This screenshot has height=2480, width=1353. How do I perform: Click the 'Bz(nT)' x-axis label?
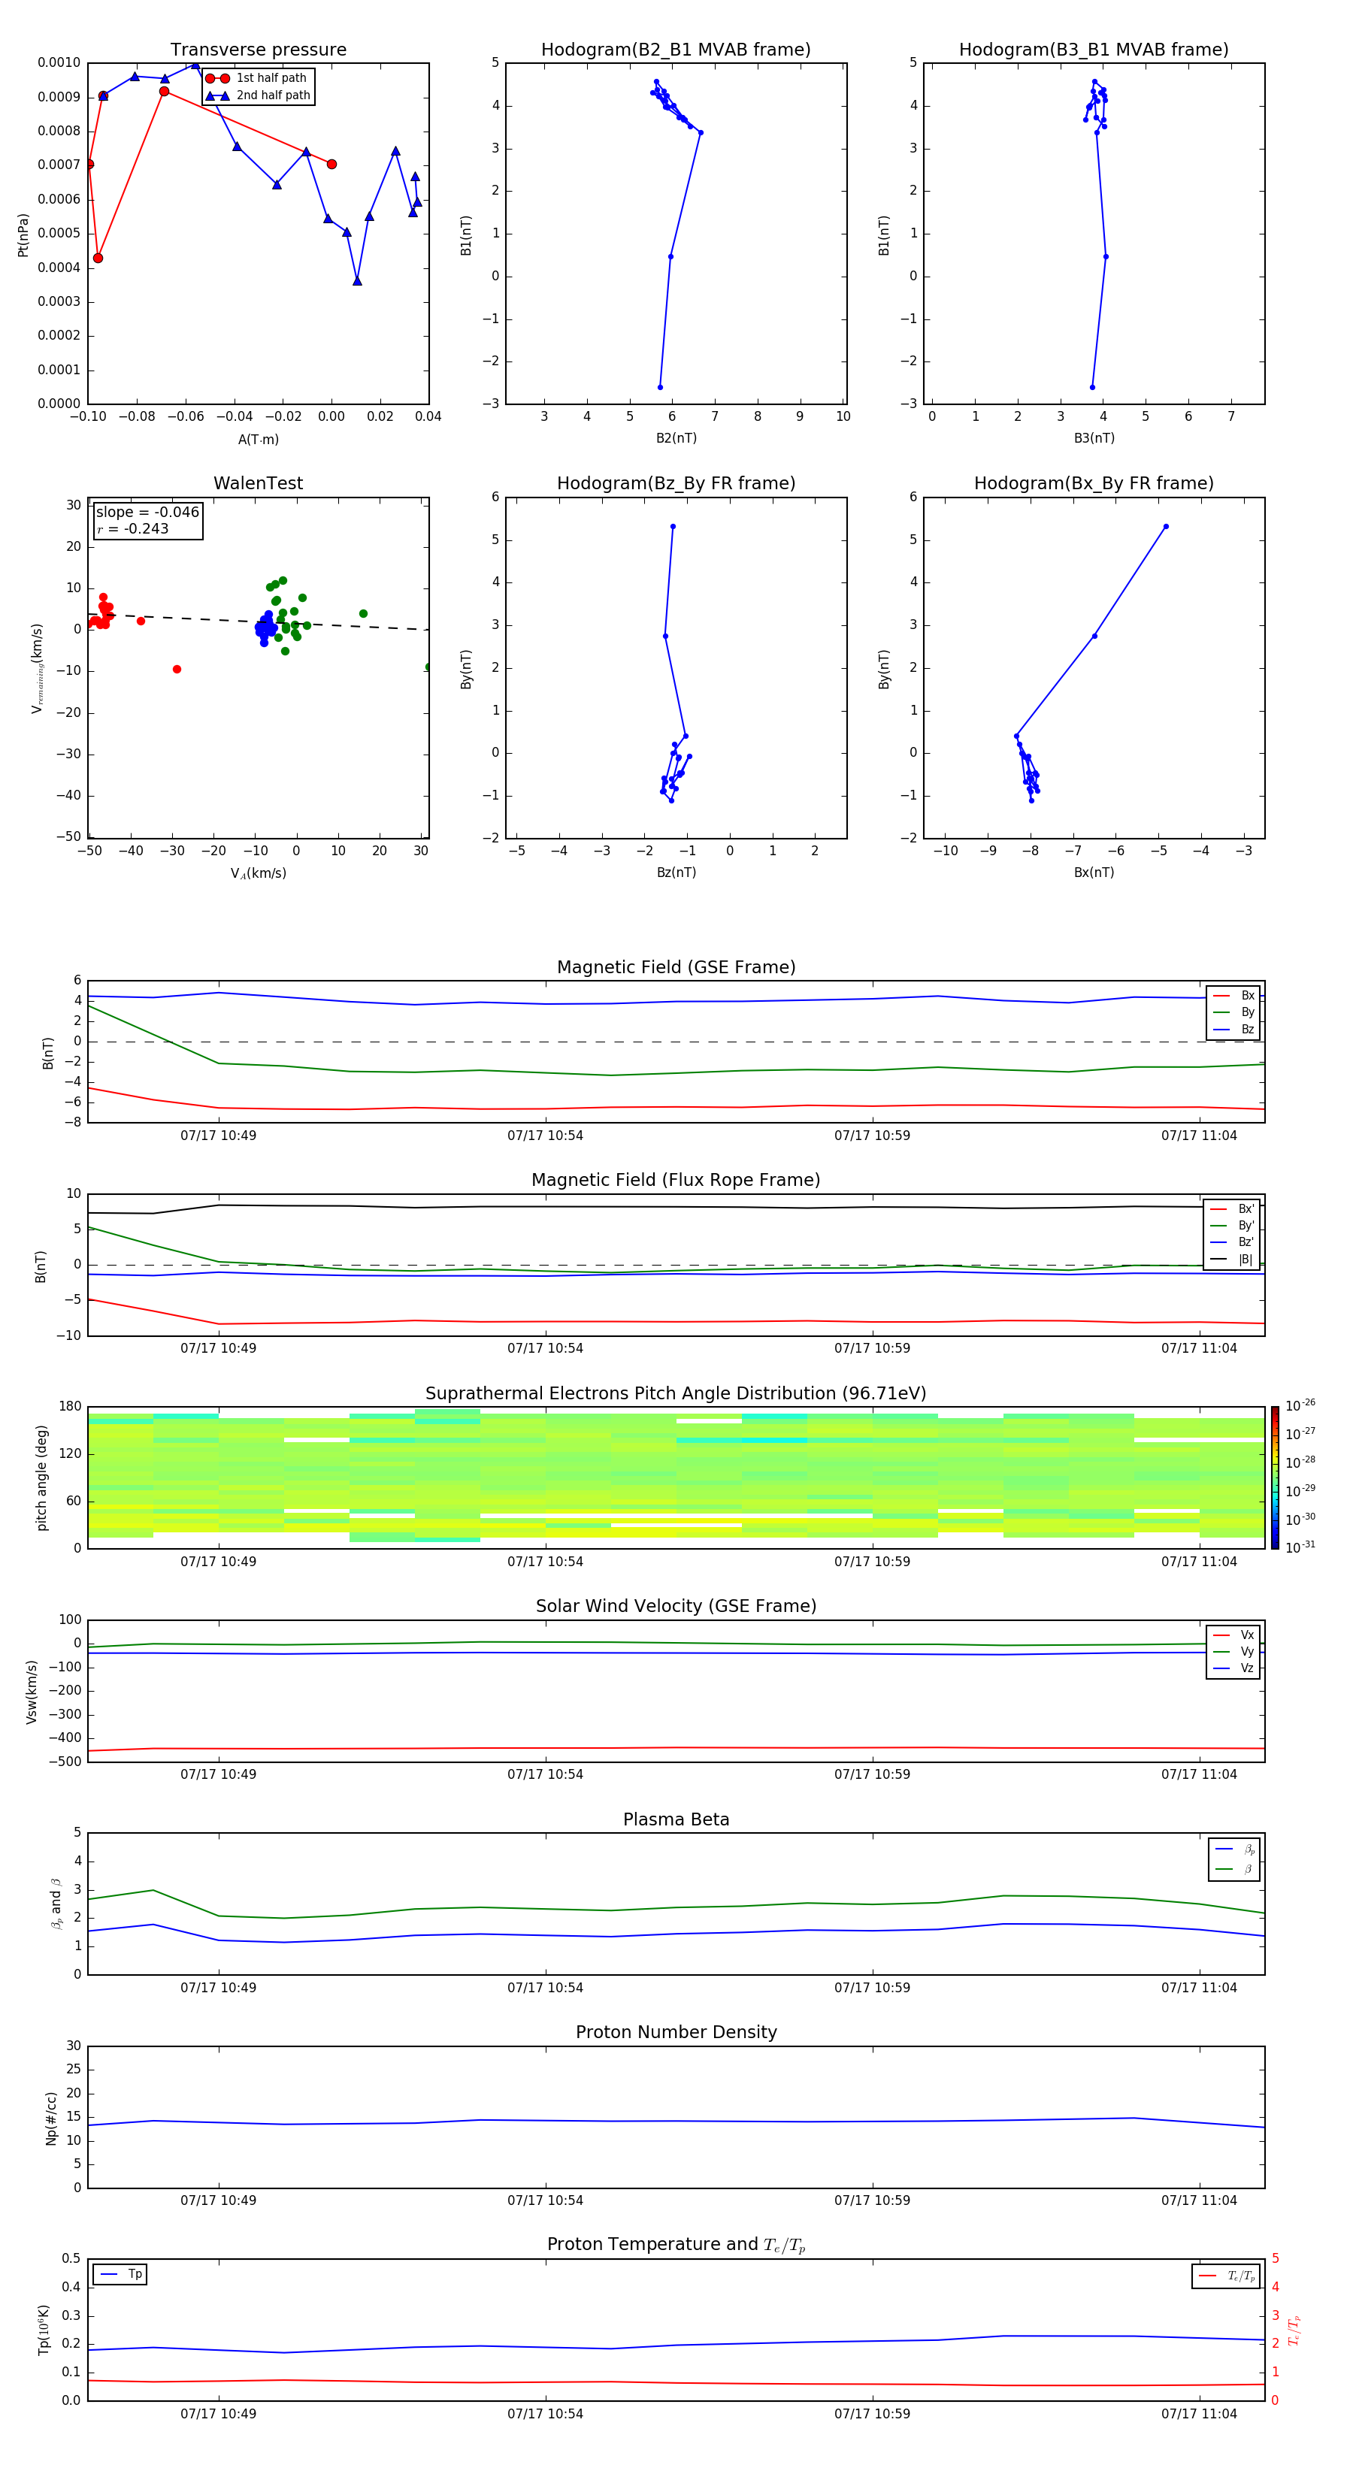(676, 873)
